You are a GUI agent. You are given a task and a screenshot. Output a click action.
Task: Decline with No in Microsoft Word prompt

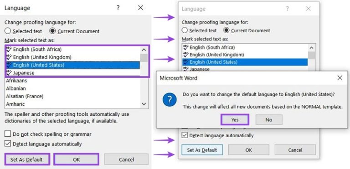(x=269, y=120)
